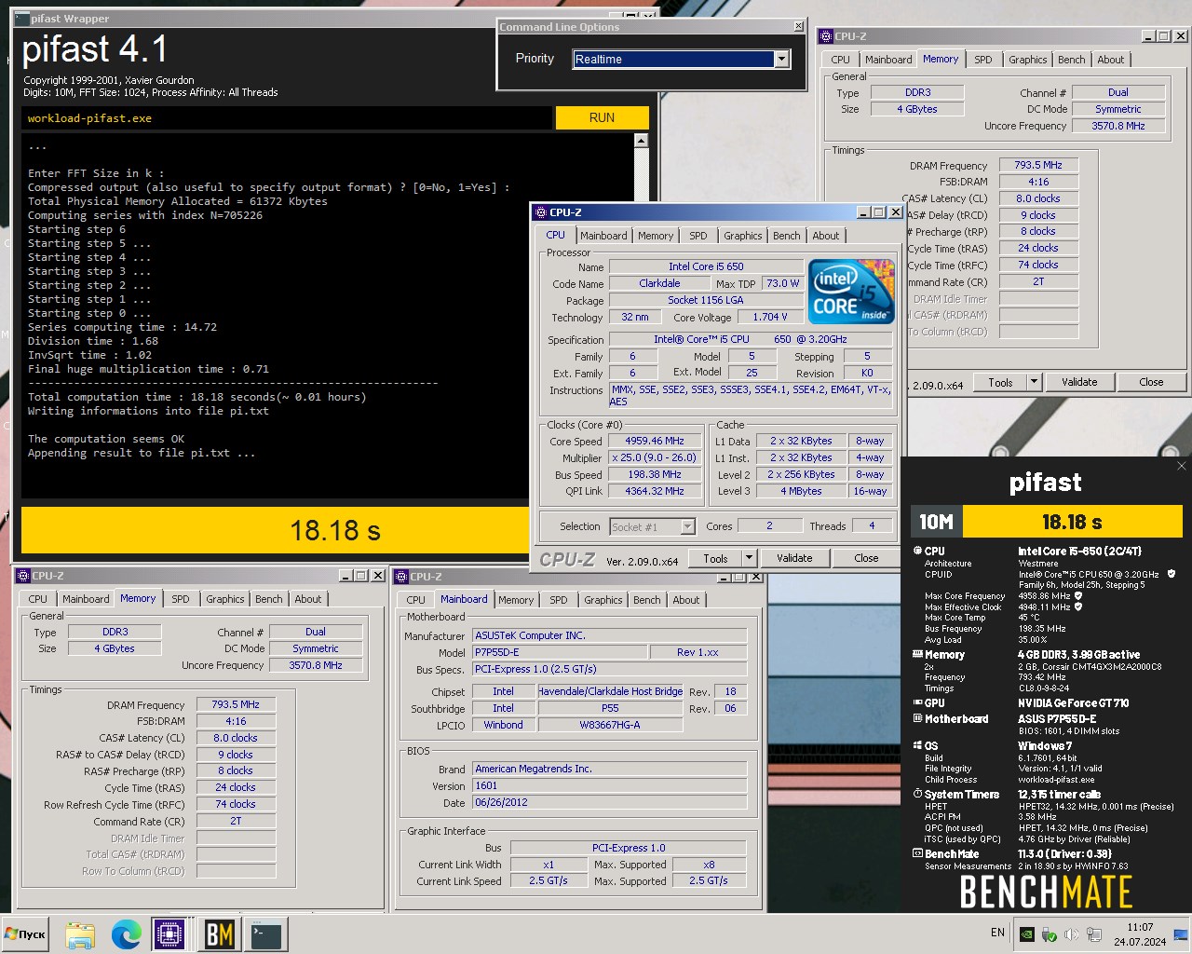Open the Socket #1 selection dropdown
Viewport: 1192px width, 954px height.
coord(687,527)
